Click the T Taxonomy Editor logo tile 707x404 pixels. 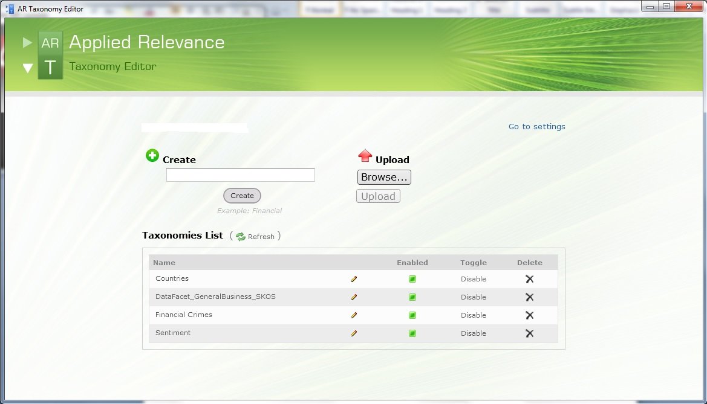coord(50,67)
